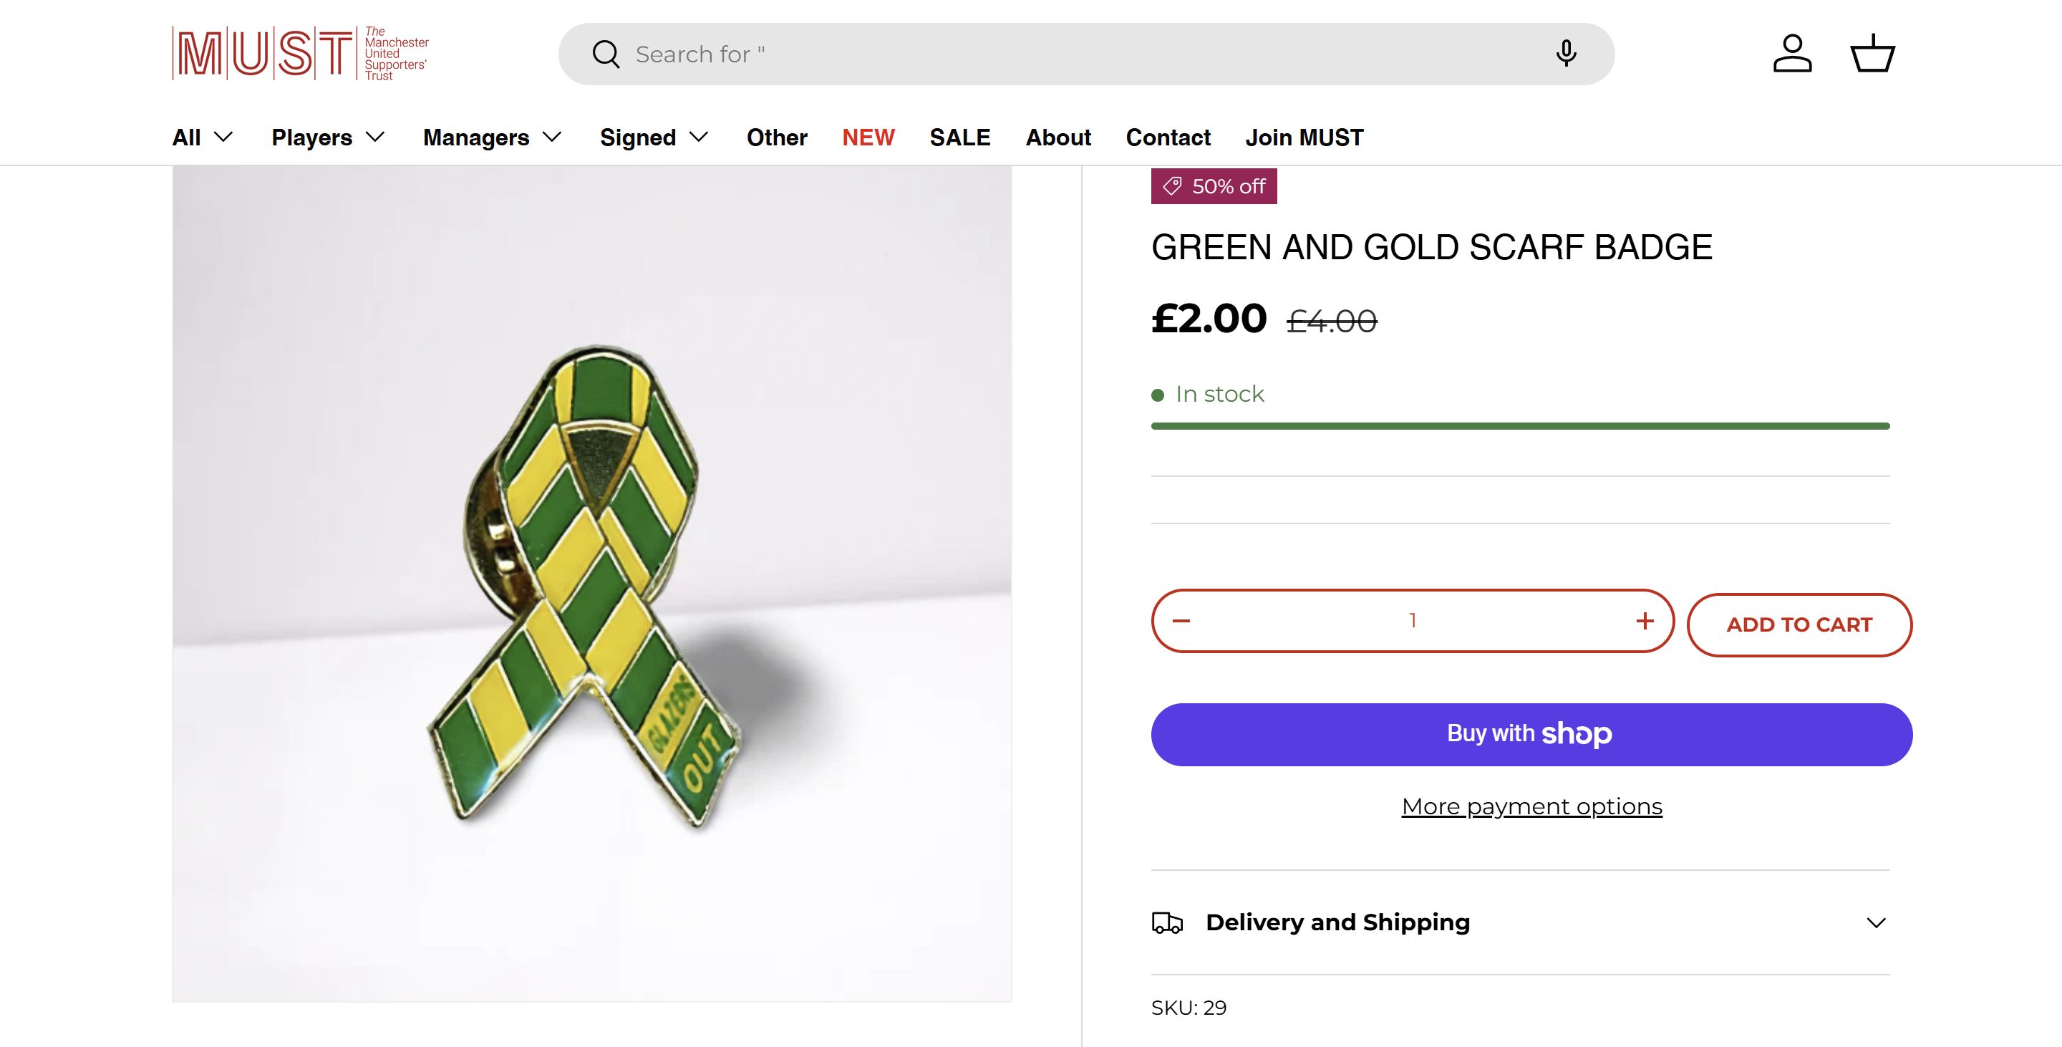Select the Join MUST link
Screen dimensions: 2062x1047
[x=1304, y=137]
